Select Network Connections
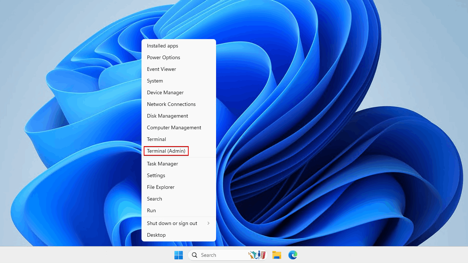 [171, 104]
